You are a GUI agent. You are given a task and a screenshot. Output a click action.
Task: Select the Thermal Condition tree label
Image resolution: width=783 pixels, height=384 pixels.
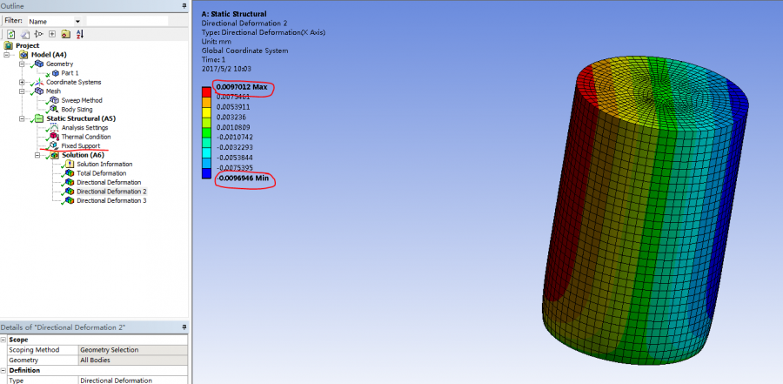[86, 137]
